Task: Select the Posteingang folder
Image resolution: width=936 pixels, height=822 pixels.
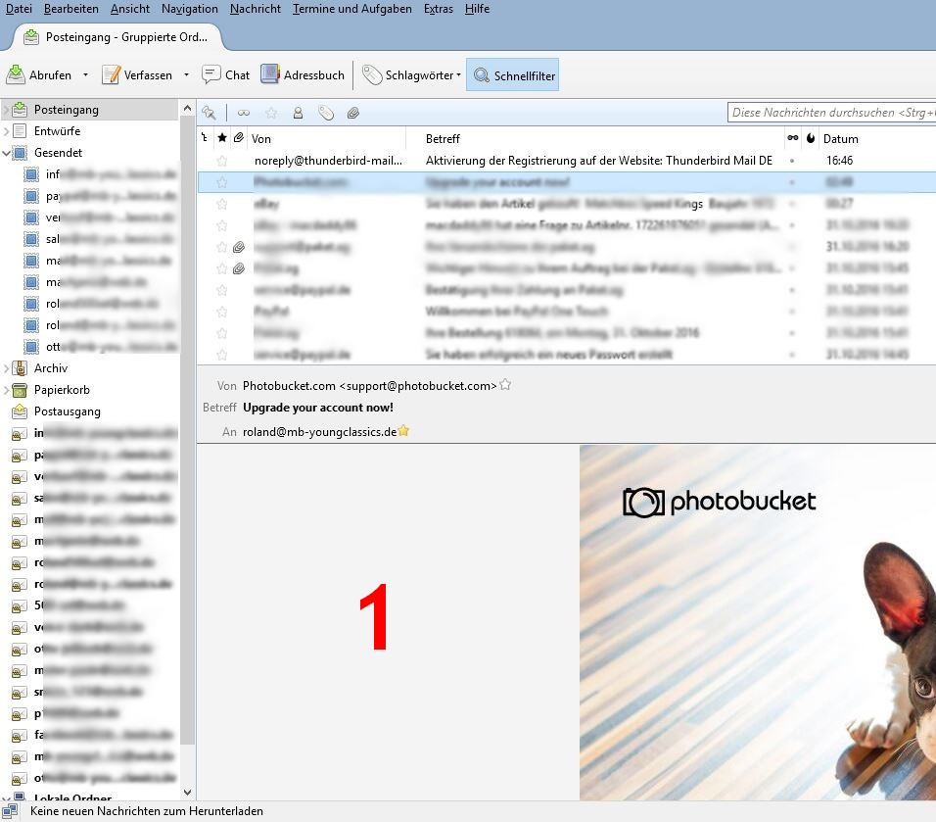Action: tap(66, 110)
